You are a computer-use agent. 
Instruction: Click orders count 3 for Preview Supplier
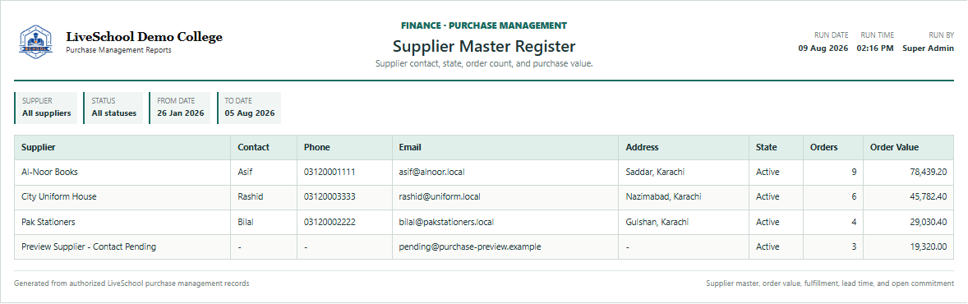pyautogui.click(x=854, y=246)
